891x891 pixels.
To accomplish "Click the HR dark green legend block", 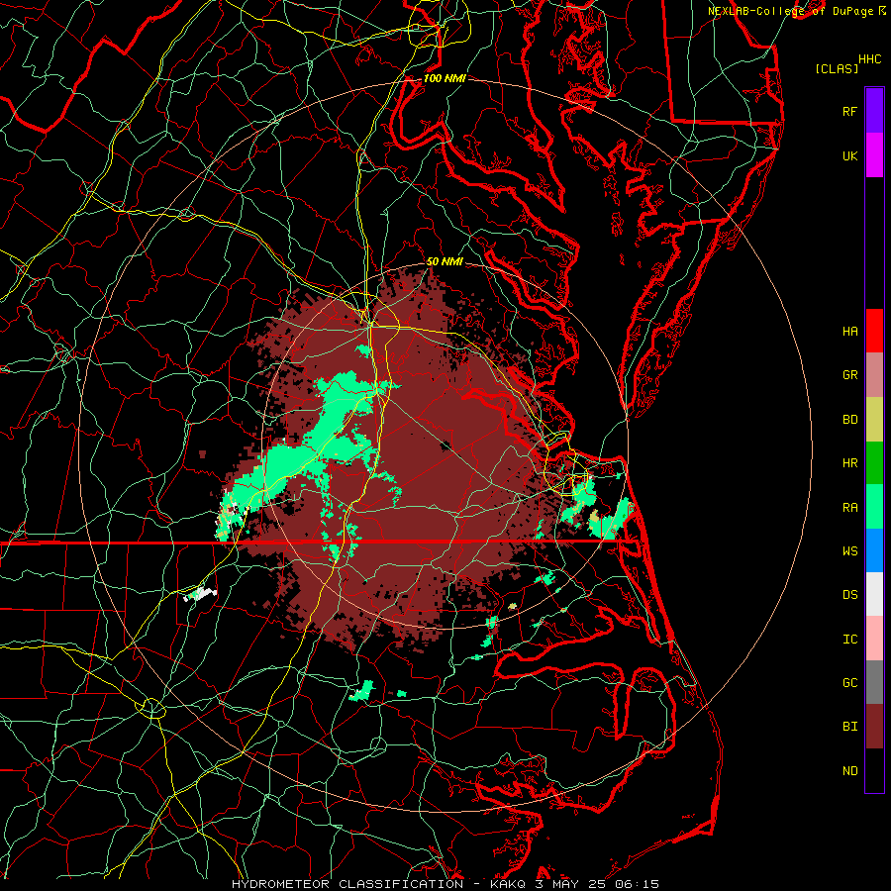I will [874, 463].
